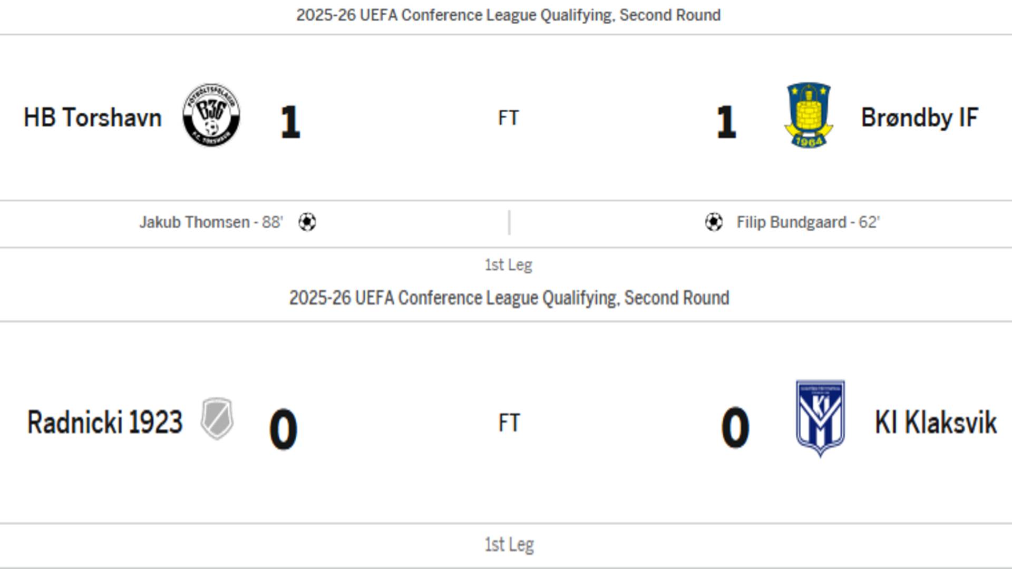Click the Radnicki 1923 placeholder shield logo
This screenshot has height=569, width=1012.
pyautogui.click(x=217, y=418)
